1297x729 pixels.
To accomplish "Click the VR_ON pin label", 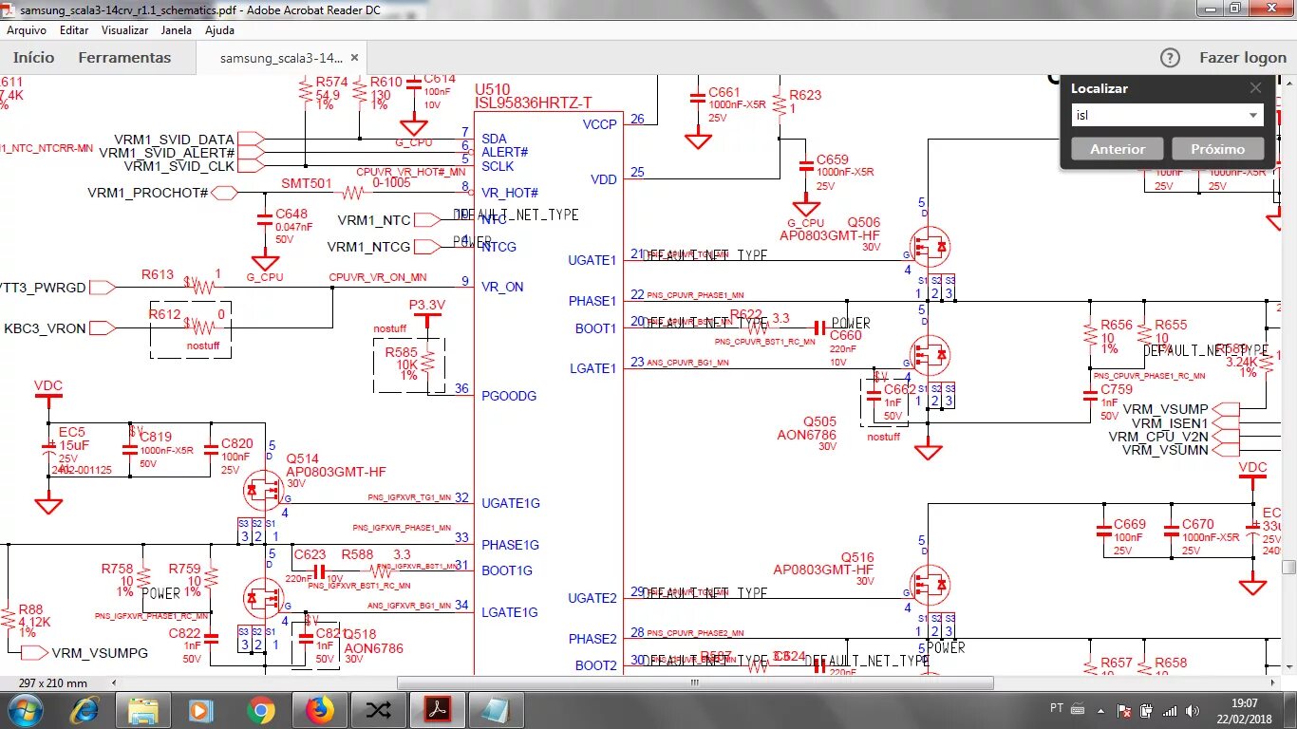I will click(x=502, y=287).
